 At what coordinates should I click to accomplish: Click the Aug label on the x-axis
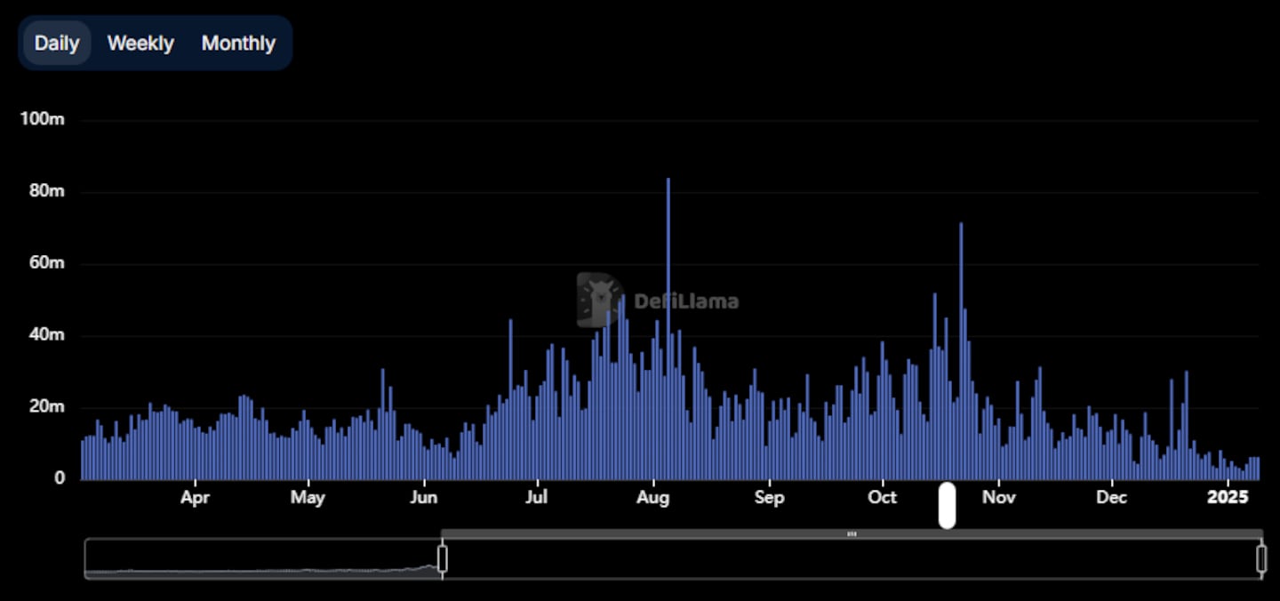(653, 497)
